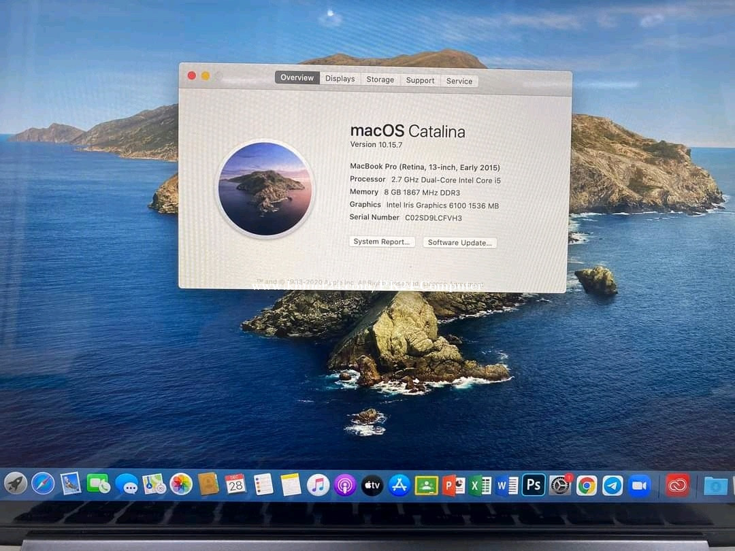Open Apple TV from the Dock
The width and height of the screenshot is (735, 551).
(372, 486)
